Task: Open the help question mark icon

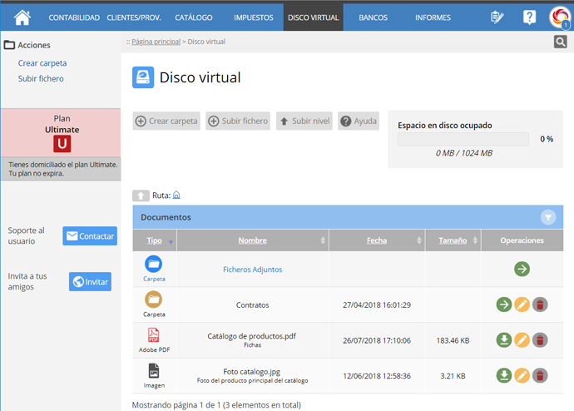Action: pyautogui.click(x=529, y=17)
